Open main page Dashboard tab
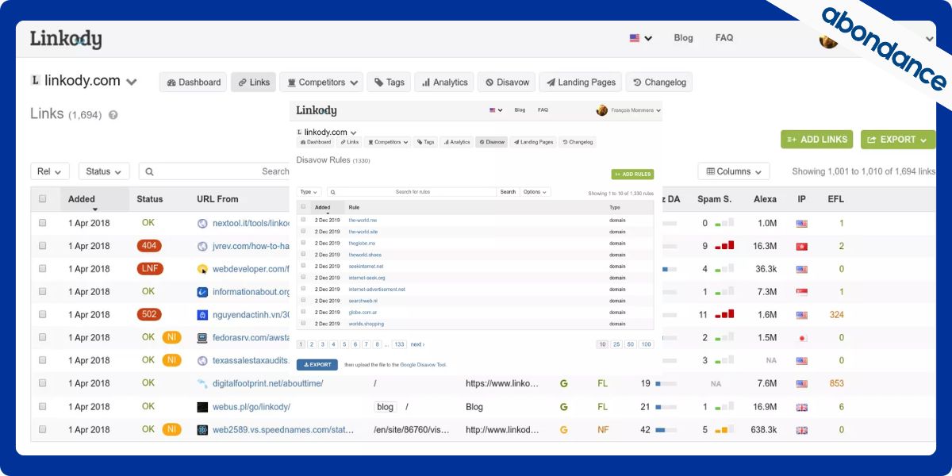Screen dimensions: 952x476 tap(193, 83)
